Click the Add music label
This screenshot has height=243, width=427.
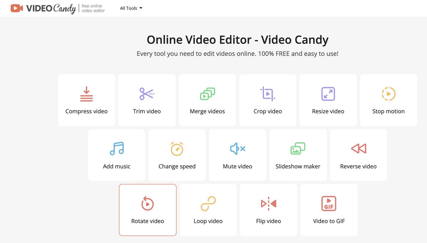coord(117,166)
